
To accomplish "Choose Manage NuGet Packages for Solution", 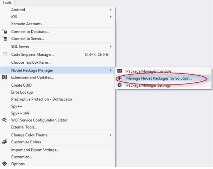I will (x=163, y=78).
